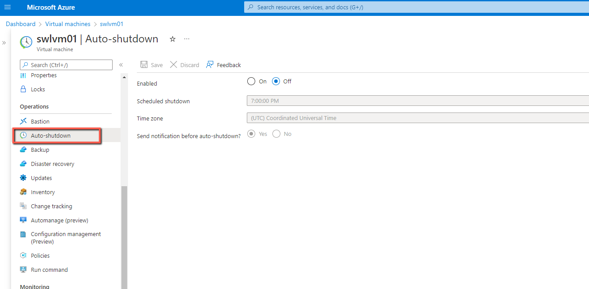589x289 pixels.
Task: Choose No for shutdown notification
Action: [276, 134]
